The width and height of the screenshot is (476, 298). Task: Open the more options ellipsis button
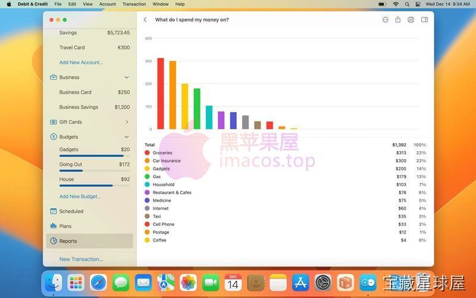(x=385, y=20)
